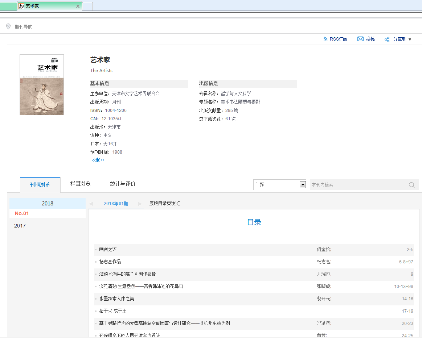
Task: Click the location pin icon beside 期刊导航
Action: point(8,27)
